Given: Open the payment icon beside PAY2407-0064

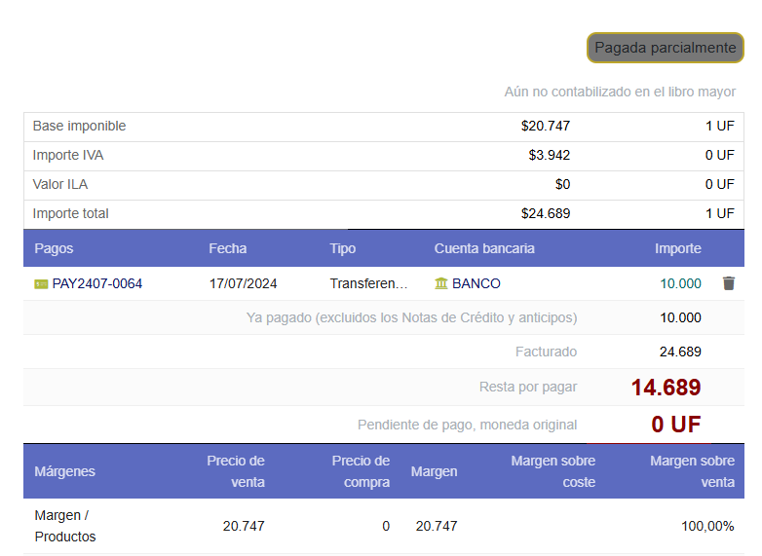Looking at the screenshot, I should pyautogui.click(x=41, y=283).
